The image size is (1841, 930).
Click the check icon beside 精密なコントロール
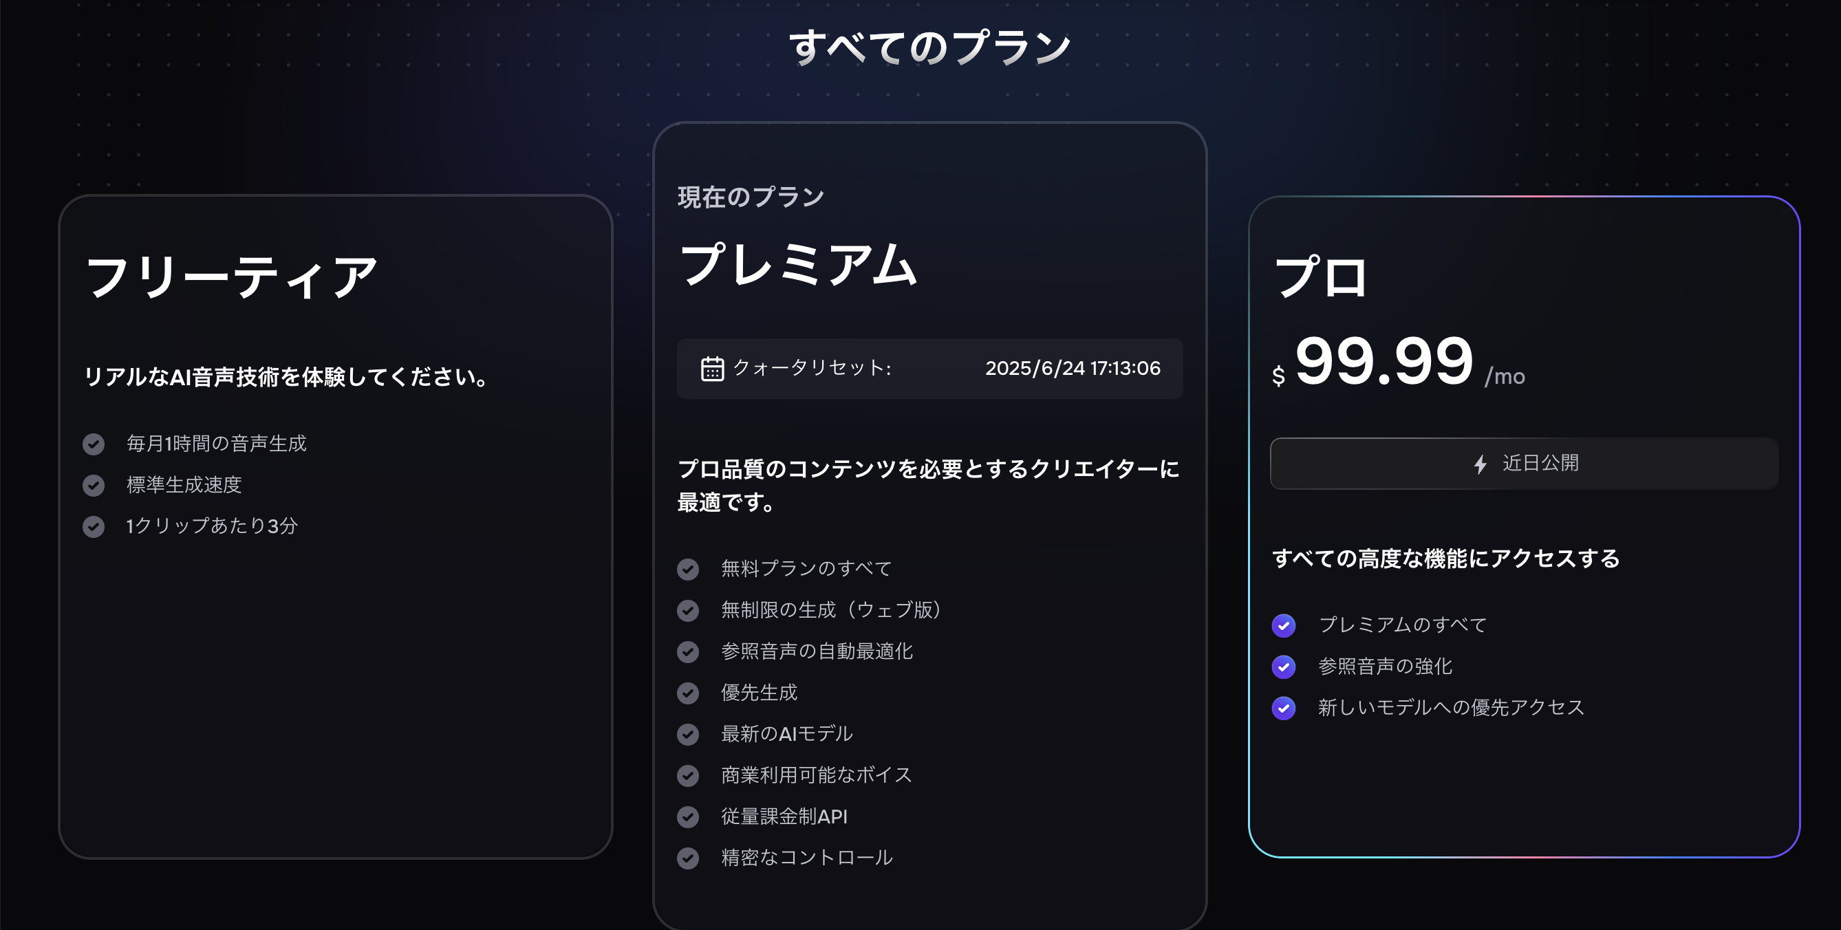click(687, 858)
